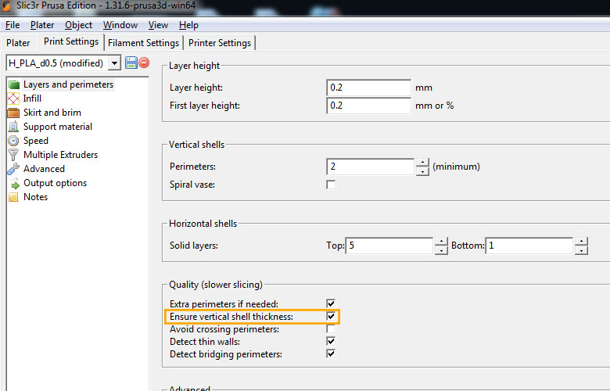Switch to Printer Settings tab
The height and width of the screenshot is (391, 610).
click(x=220, y=43)
